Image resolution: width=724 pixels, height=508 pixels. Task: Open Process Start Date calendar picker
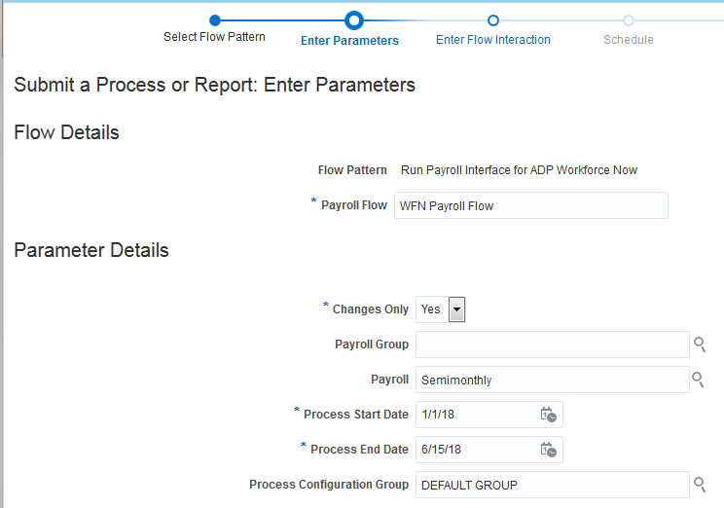click(549, 415)
